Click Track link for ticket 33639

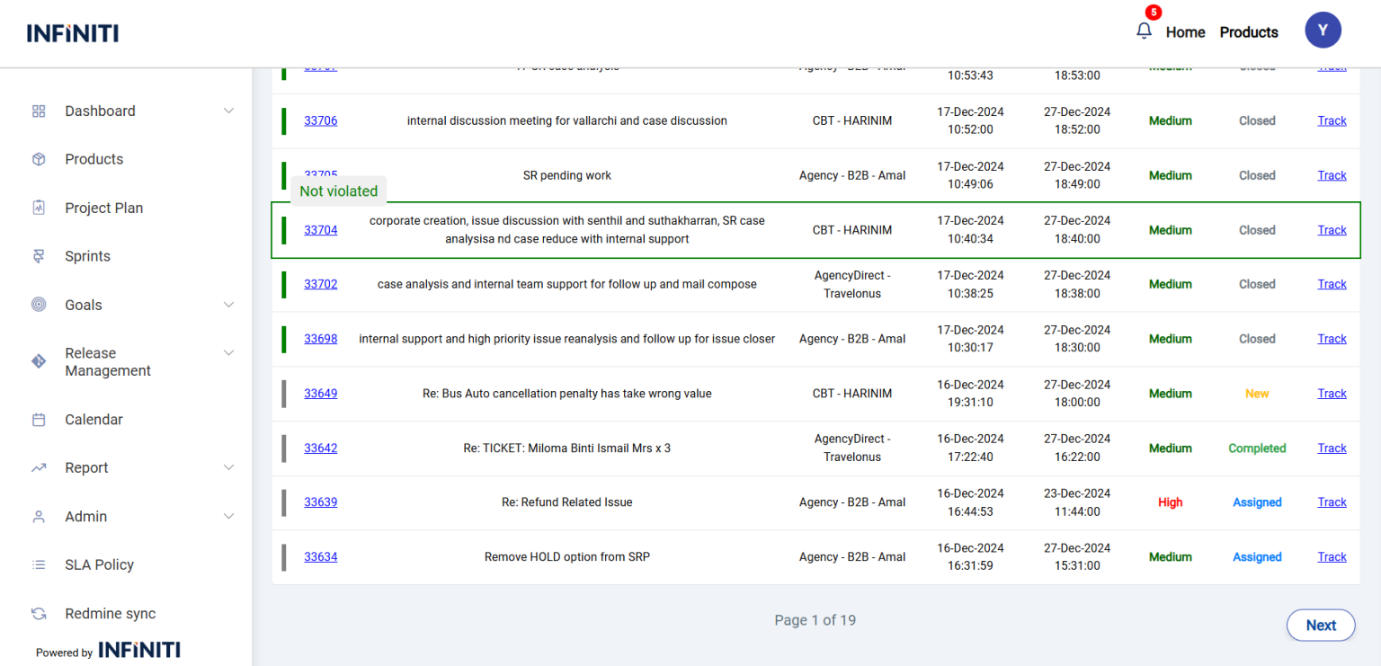(x=1332, y=502)
